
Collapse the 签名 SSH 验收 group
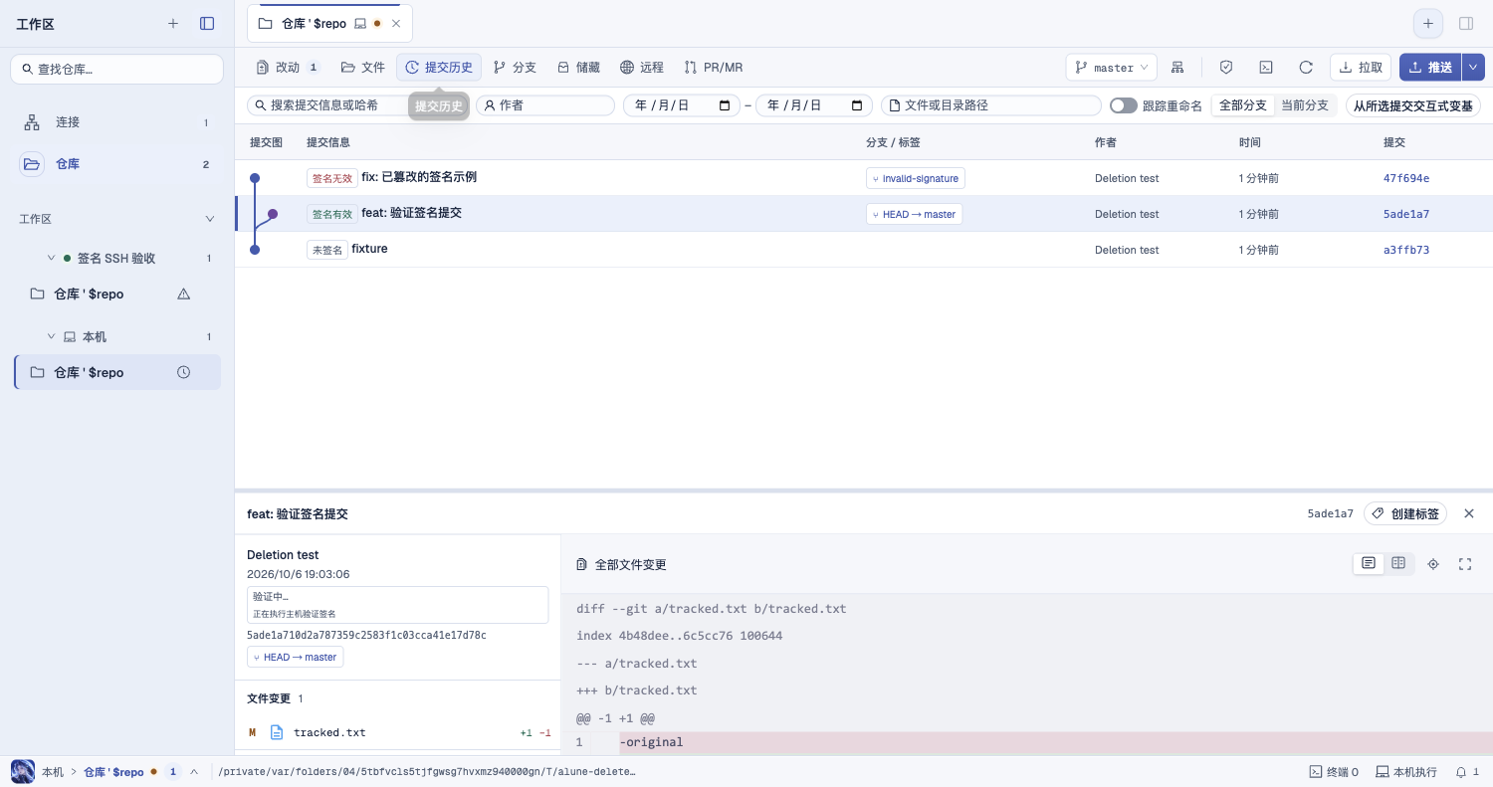point(51,258)
